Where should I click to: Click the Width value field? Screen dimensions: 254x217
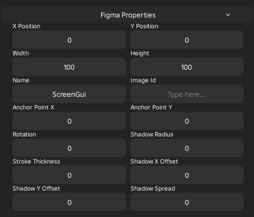[69, 67]
